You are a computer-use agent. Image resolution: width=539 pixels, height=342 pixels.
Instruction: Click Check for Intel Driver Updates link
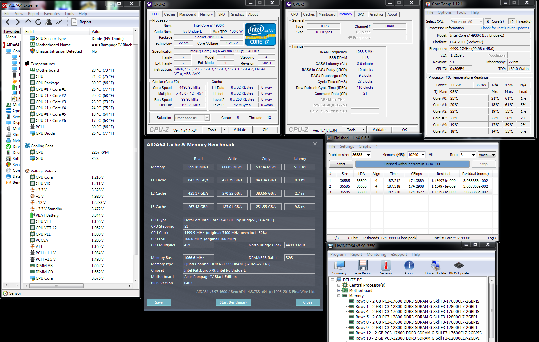(505, 28)
